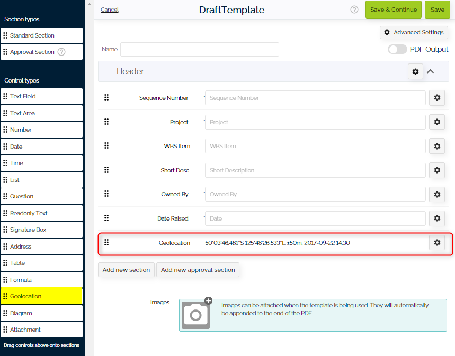Open settings gear for Date Raised field

coord(437,218)
